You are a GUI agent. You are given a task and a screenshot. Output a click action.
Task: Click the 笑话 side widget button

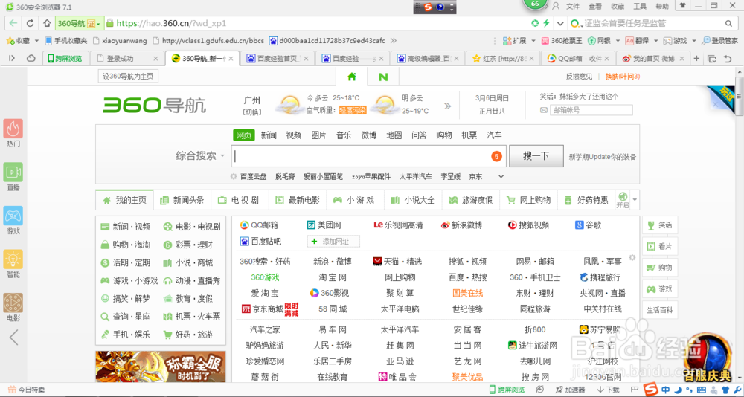[x=660, y=225]
